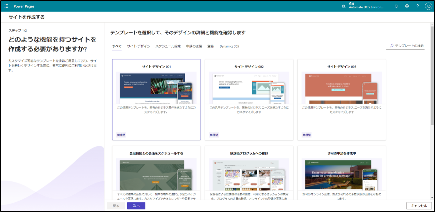Click the notifications bell icon
Viewport: 435px width, 212px height.
(x=396, y=6)
